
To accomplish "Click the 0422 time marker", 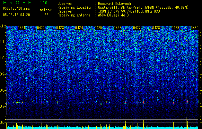I will [41, 28].
